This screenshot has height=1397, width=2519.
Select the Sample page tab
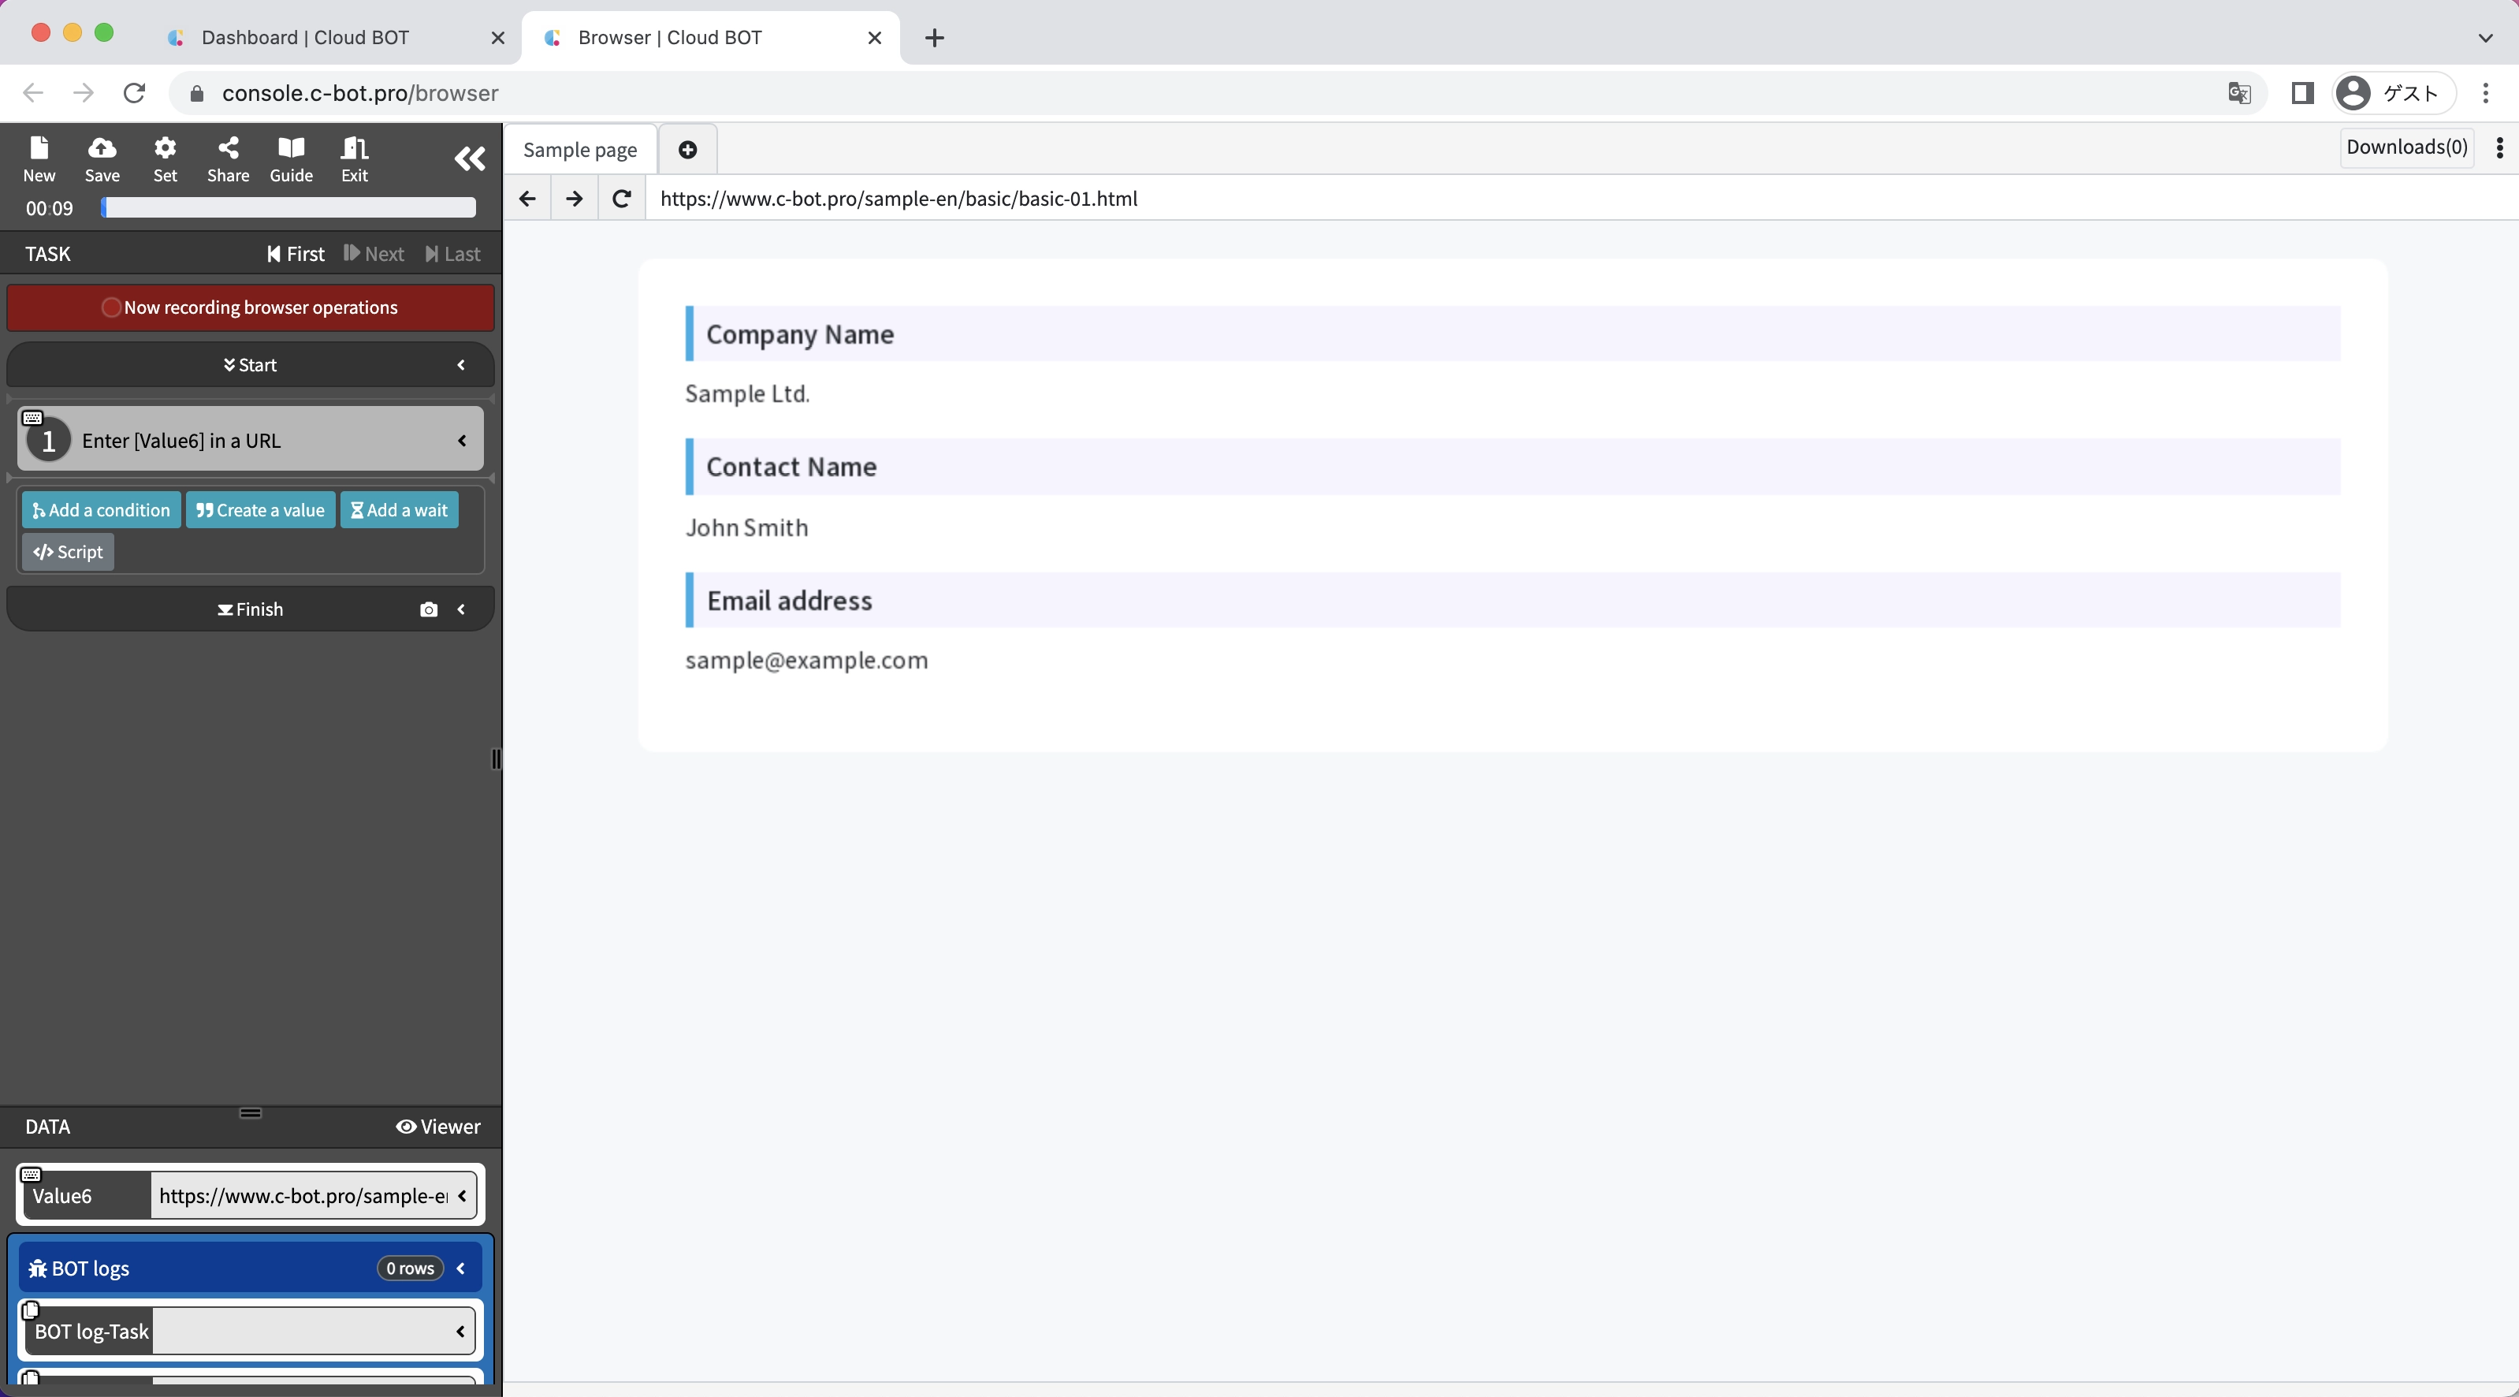[580, 150]
